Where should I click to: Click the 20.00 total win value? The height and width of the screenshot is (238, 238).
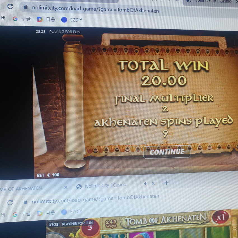164,81
